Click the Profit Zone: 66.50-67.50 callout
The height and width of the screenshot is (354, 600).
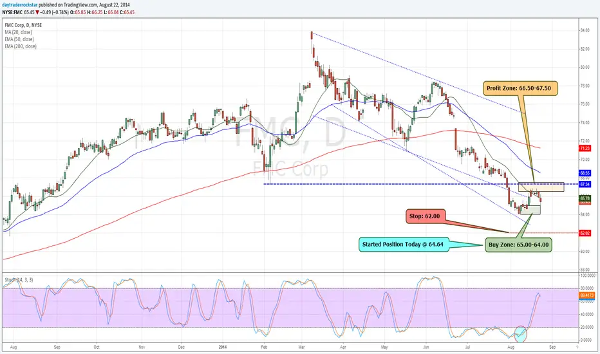pyautogui.click(x=519, y=88)
